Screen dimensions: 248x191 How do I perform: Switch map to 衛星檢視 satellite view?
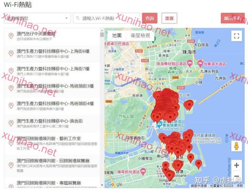pyautogui.click(x=140, y=36)
